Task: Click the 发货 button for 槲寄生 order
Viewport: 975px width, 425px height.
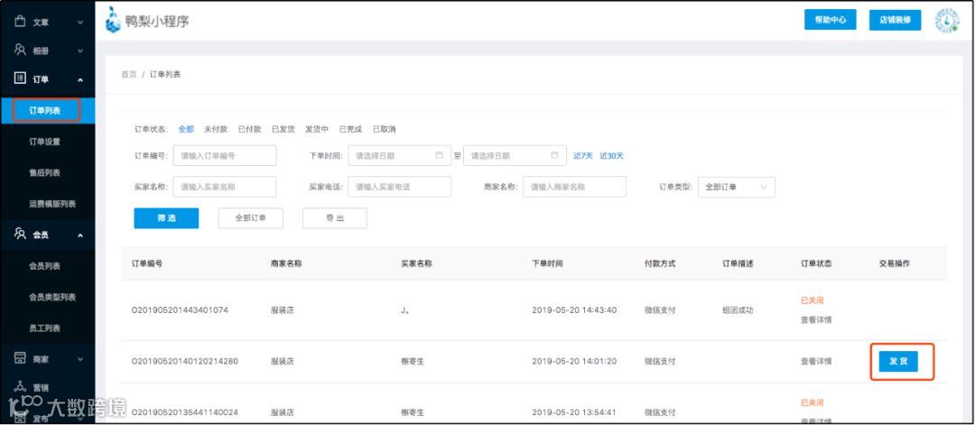Action: (x=898, y=361)
